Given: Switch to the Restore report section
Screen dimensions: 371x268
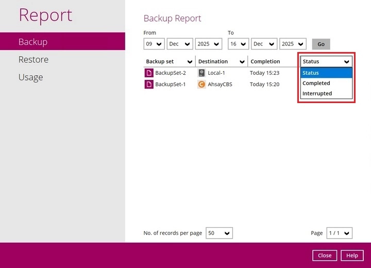Looking at the screenshot, I should click(33, 59).
